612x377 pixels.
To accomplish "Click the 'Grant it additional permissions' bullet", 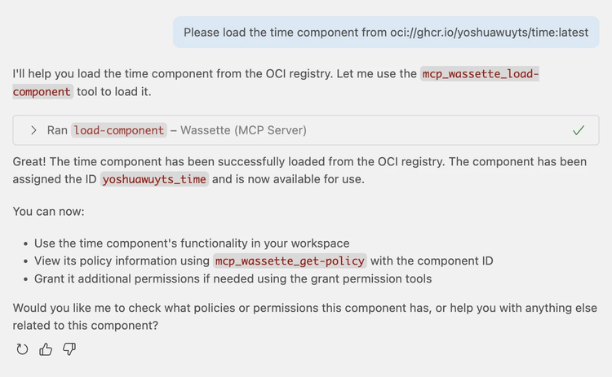I will click(233, 278).
